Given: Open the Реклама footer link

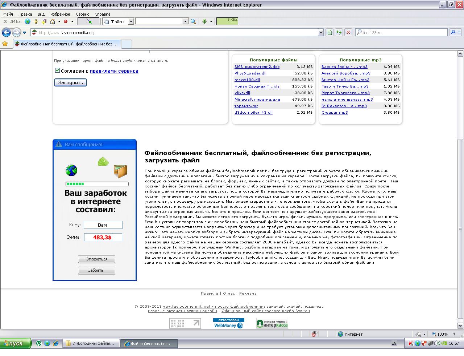Looking at the screenshot, I should [x=248, y=293].
